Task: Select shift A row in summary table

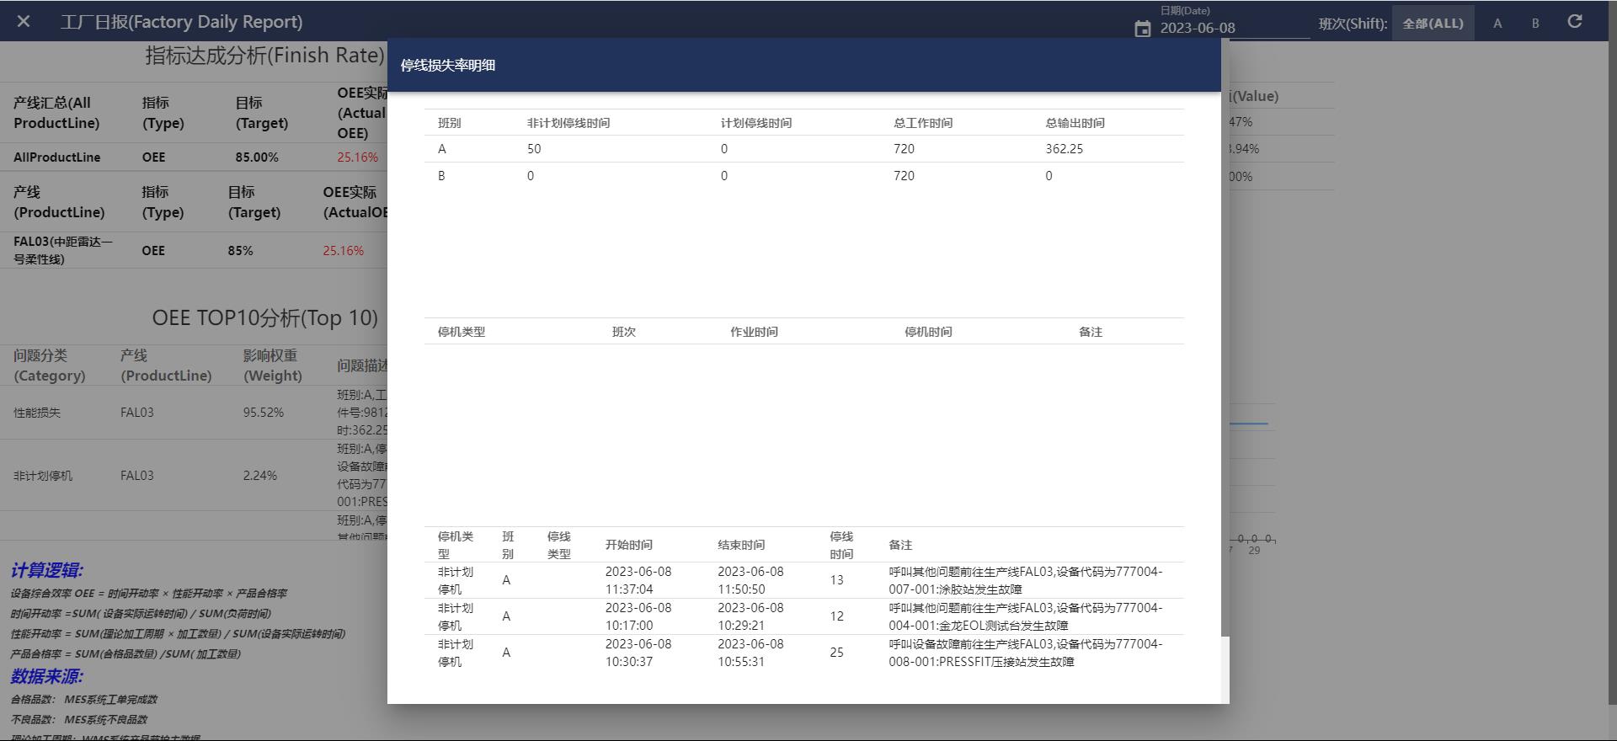Action: 804,149
